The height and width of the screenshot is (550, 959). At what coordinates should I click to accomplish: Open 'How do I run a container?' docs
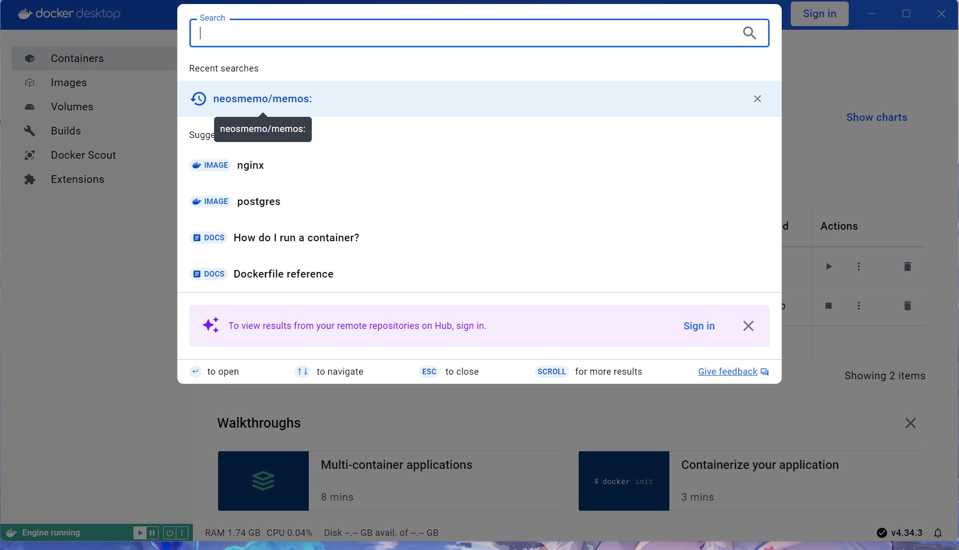click(x=296, y=238)
